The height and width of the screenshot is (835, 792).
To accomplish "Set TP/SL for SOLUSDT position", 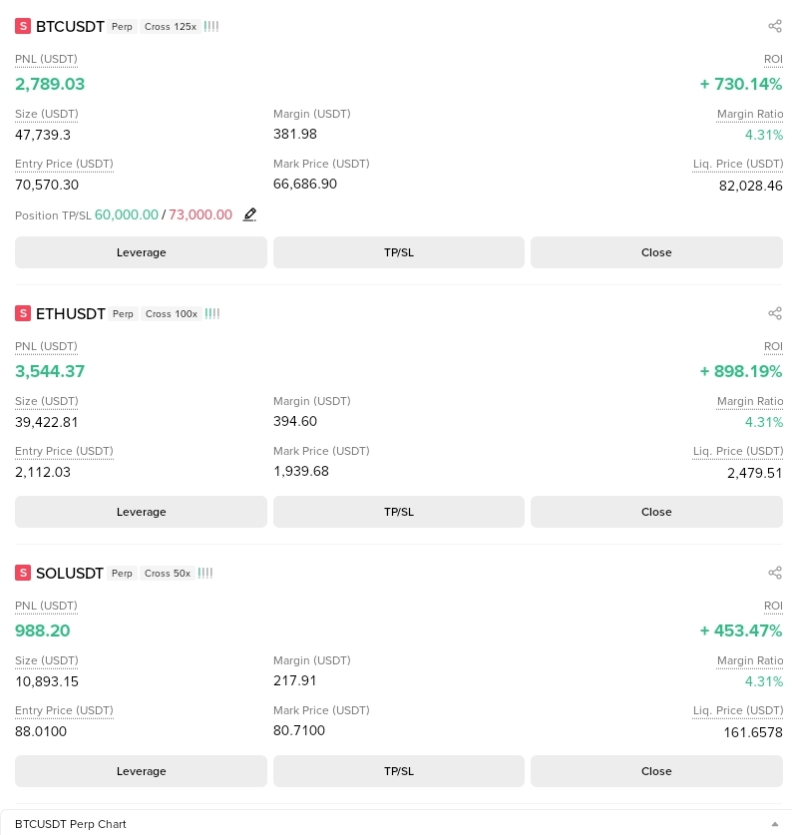I will point(399,771).
